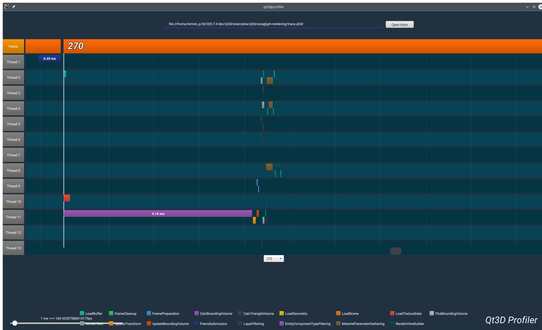This screenshot has width=542, height=330.
Task: Click the LoadTextureData legend color swatch
Action: point(392,313)
